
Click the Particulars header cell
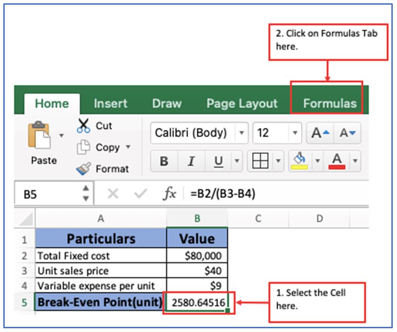pos(101,239)
